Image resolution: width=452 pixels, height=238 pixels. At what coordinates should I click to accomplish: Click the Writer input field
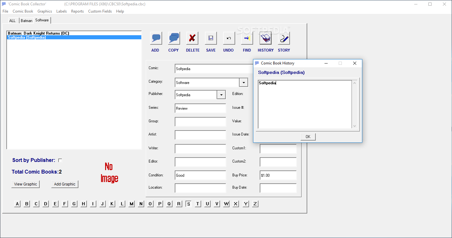[201, 149]
